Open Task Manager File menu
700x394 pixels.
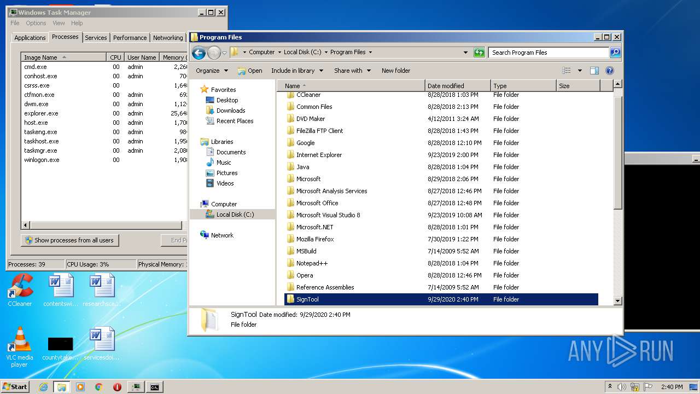click(x=15, y=23)
